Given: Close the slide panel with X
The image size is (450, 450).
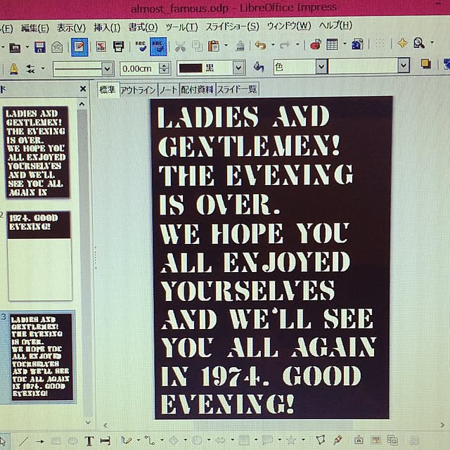Looking at the screenshot, I should pos(83,89).
